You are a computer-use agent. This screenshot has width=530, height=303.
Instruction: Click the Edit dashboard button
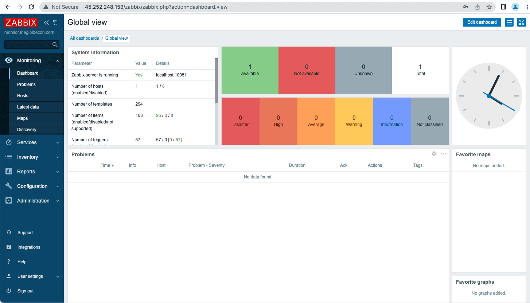click(482, 22)
